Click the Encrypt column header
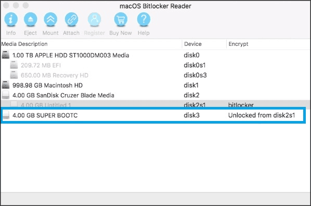The height and width of the screenshot is (206, 311). pyautogui.click(x=238, y=44)
